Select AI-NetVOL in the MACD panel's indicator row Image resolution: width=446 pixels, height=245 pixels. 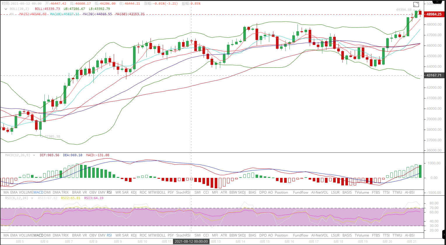(320, 192)
